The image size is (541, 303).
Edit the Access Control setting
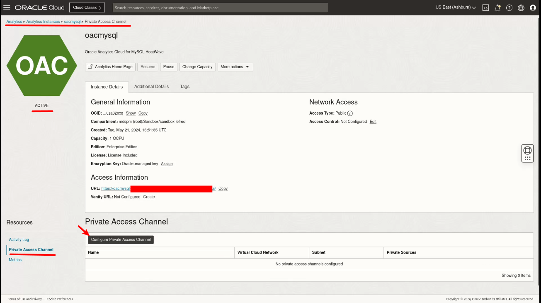coord(373,122)
